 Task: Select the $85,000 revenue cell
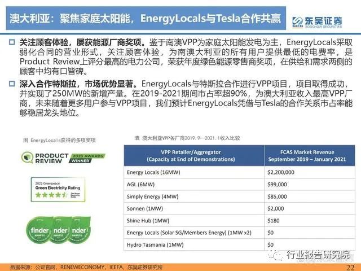tap(310, 196)
